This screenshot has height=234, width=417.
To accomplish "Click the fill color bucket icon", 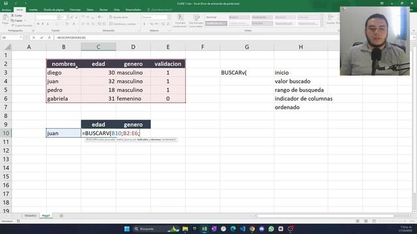I will pos(66,24).
